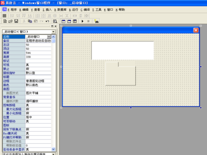Toggle the bottom panel layout button
The width and height of the screenshot is (207, 155).
click(x=69, y=21)
